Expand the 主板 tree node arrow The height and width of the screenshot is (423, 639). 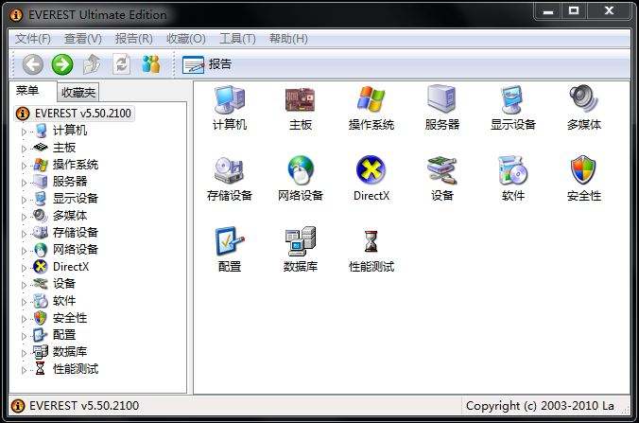(x=24, y=149)
